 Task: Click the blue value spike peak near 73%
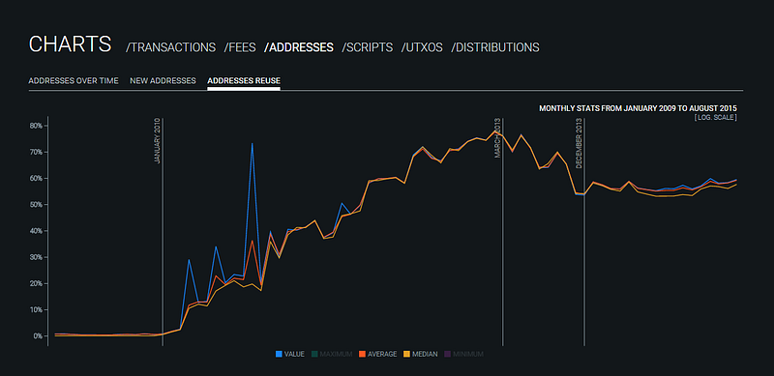[x=253, y=144]
